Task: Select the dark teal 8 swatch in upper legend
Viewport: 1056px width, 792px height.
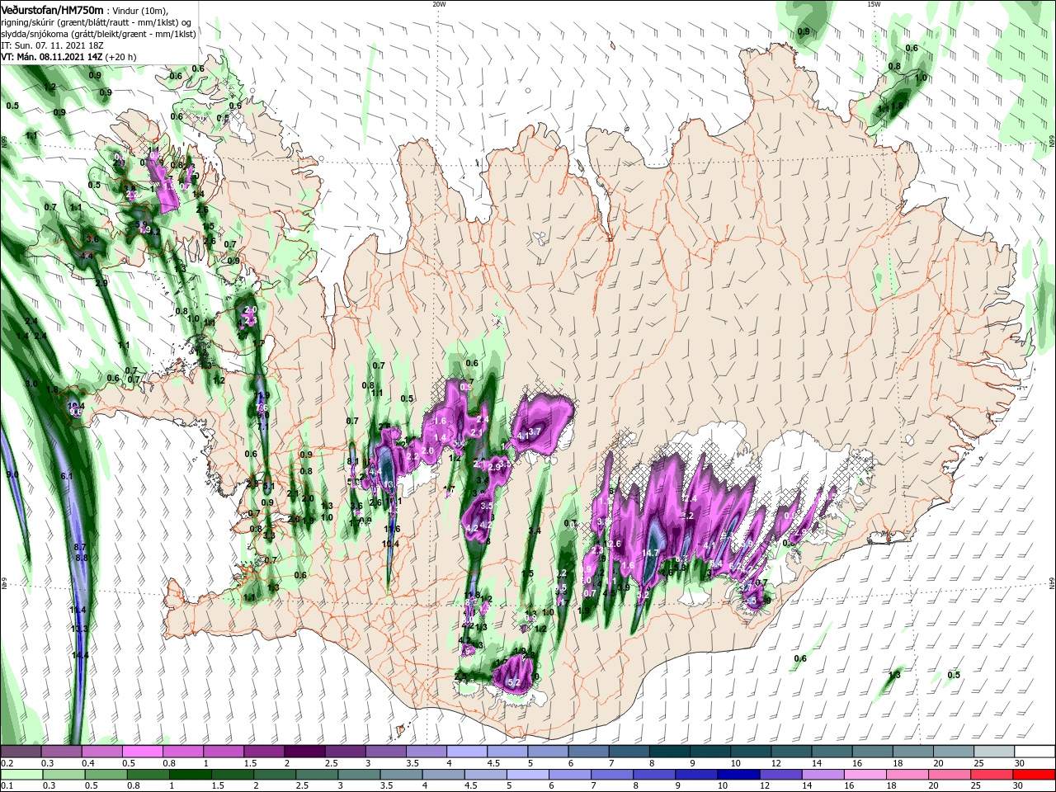Action: coord(668,752)
